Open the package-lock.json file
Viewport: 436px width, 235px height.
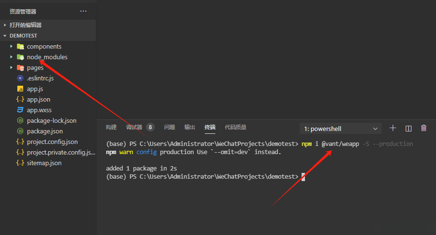pyautogui.click(x=52, y=120)
